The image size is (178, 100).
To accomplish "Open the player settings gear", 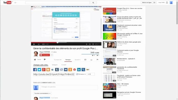I will 93,44.
